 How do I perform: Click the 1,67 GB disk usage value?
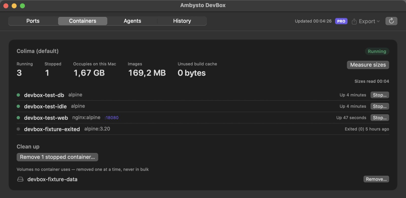[x=89, y=73]
